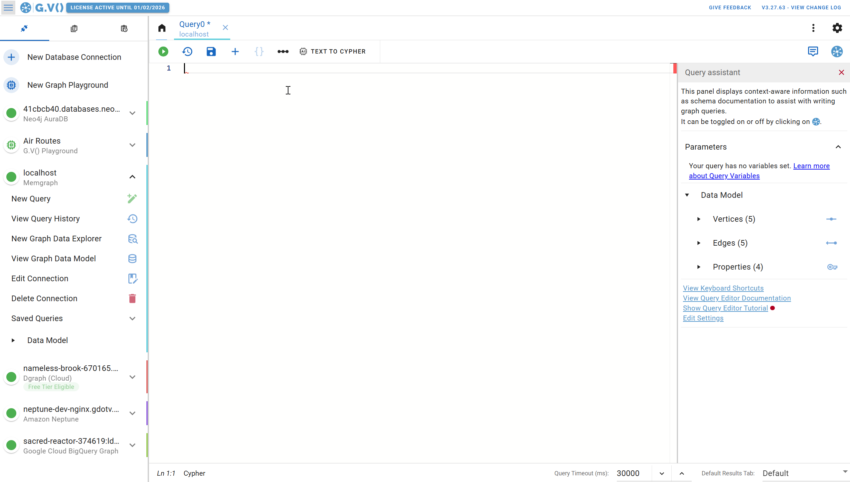Expand Properties (4)
Image resolution: width=850 pixels, height=482 pixels.
click(699, 267)
